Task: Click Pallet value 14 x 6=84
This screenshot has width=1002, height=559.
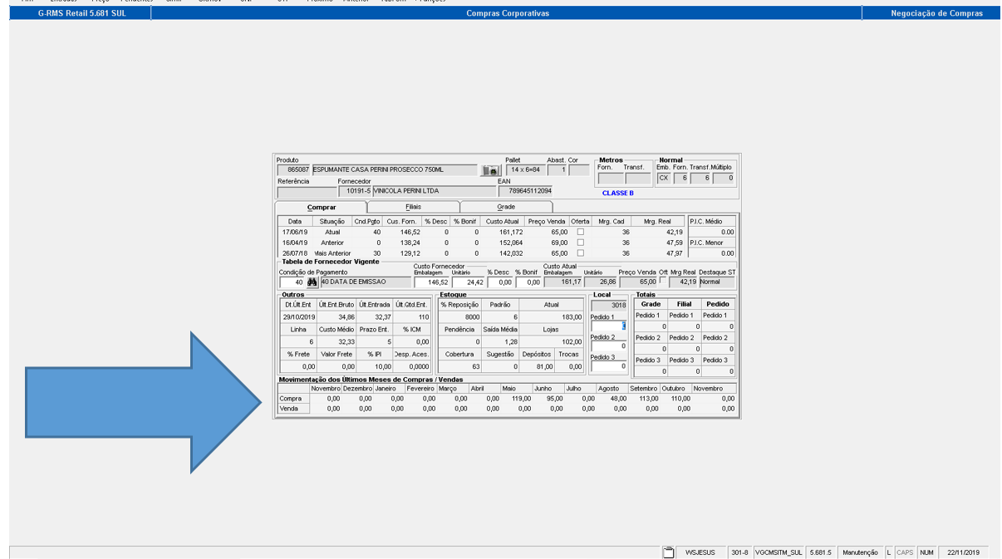Action: tap(526, 169)
